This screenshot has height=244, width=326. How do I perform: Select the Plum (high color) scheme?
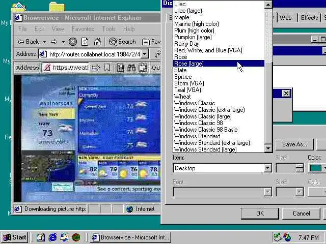pos(219,30)
